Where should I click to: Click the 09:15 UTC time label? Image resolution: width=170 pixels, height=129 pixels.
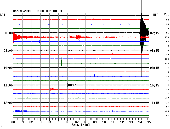pos(155,68)
